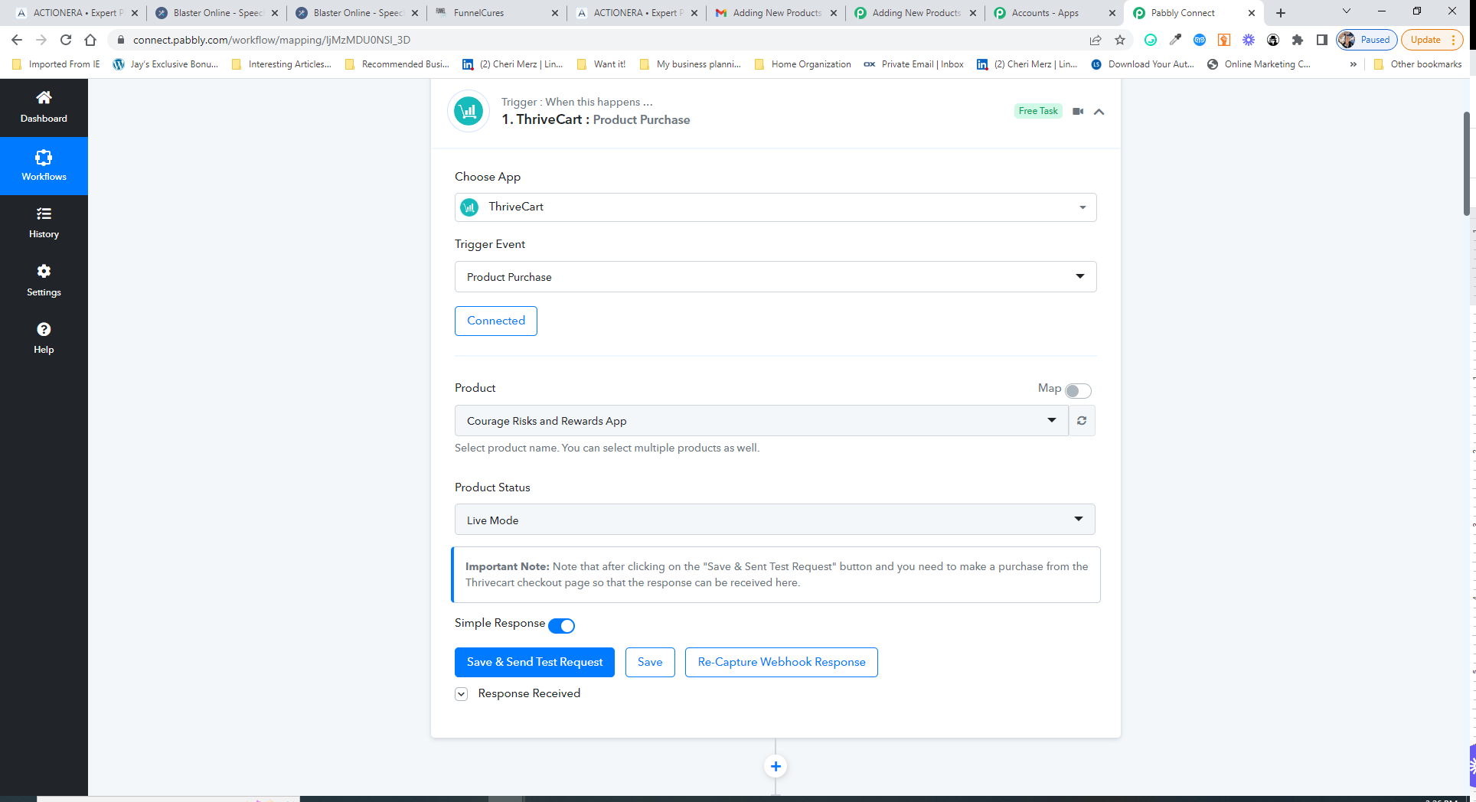Viewport: 1476px width, 802px height.
Task: Switch to the FunnelCures tab
Action: [x=498, y=13]
